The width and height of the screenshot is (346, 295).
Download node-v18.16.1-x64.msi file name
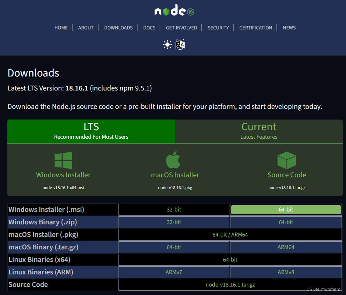[63, 188]
